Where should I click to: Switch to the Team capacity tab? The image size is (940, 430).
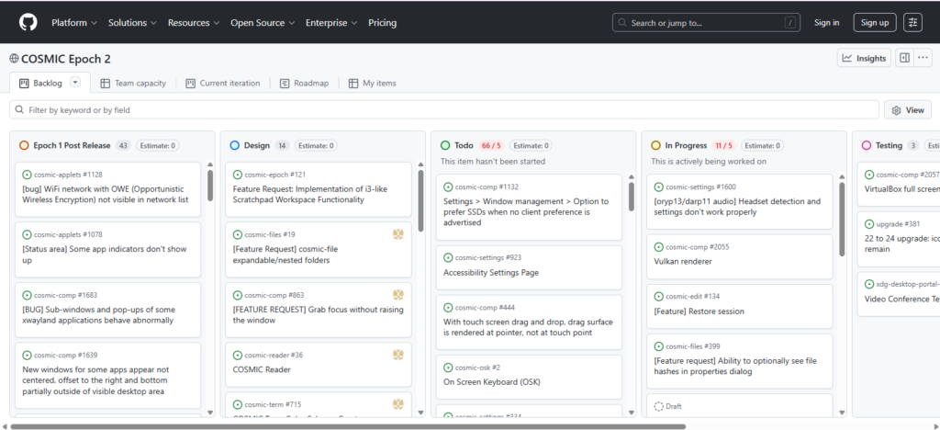134,84
